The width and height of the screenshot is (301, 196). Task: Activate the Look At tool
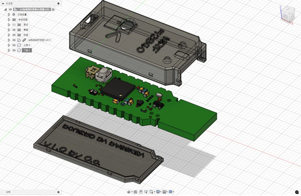tap(135, 192)
